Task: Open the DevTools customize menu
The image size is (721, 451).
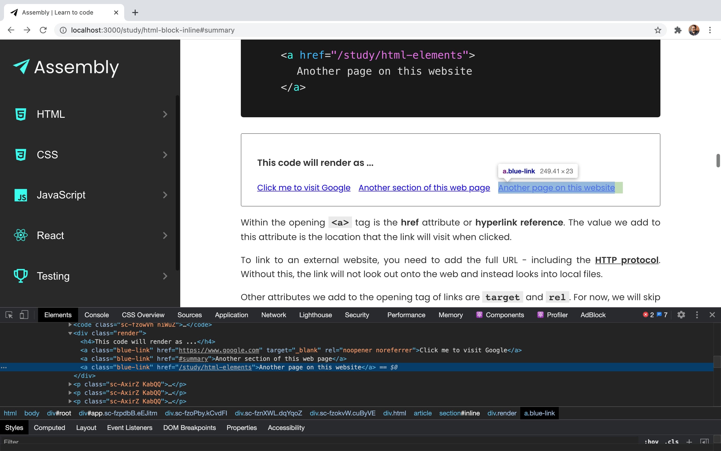Action: tap(697, 315)
